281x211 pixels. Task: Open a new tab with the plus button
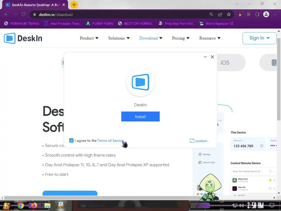[x=74, y=5]
